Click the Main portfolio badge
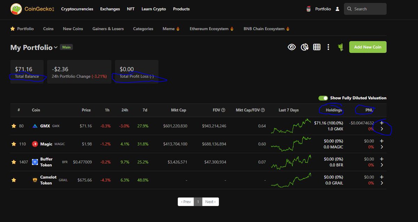Viewport: 418px width, 222px height. 67,47
